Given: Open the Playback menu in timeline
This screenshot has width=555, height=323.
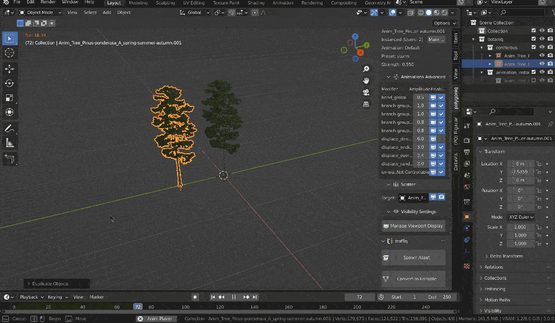Looking at the screenshot, I should click(x=31, y=297).
